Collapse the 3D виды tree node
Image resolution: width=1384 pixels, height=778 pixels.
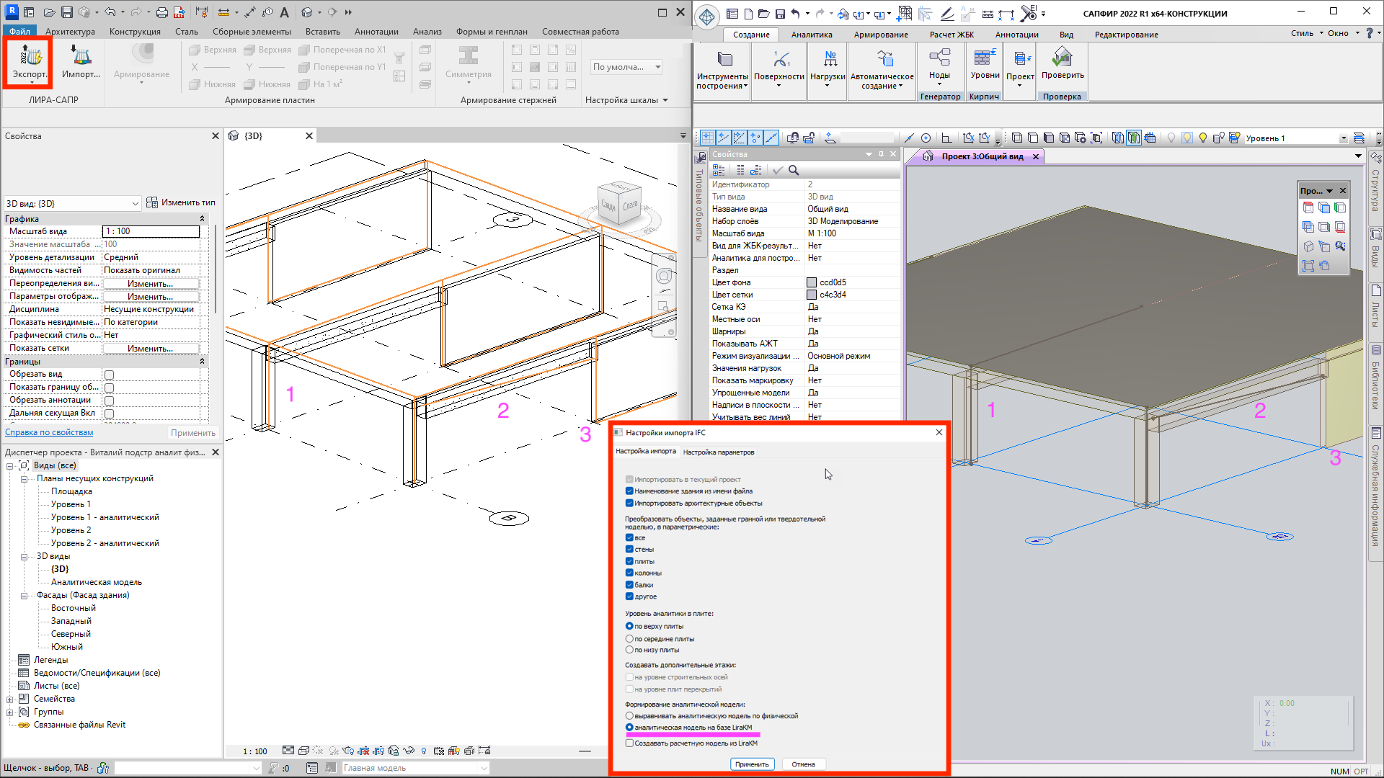24,557
